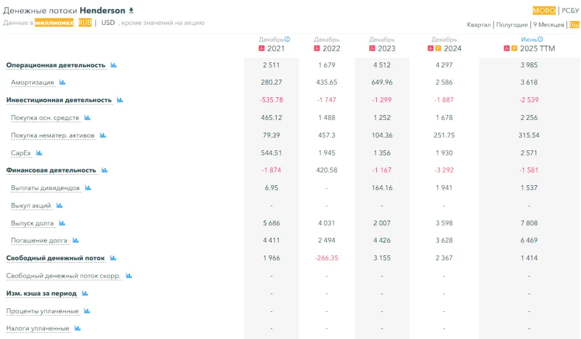The width and height of the screenshot is (581, 339).
Task: Open Инвестиционная деятельность row link
Action: [59, 100]
